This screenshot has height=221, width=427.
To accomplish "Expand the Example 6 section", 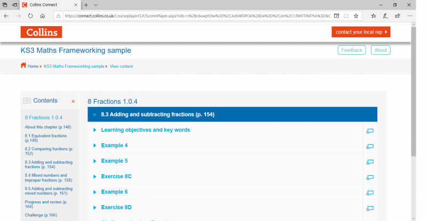I will pyautogui.click(x=114, y=192).
